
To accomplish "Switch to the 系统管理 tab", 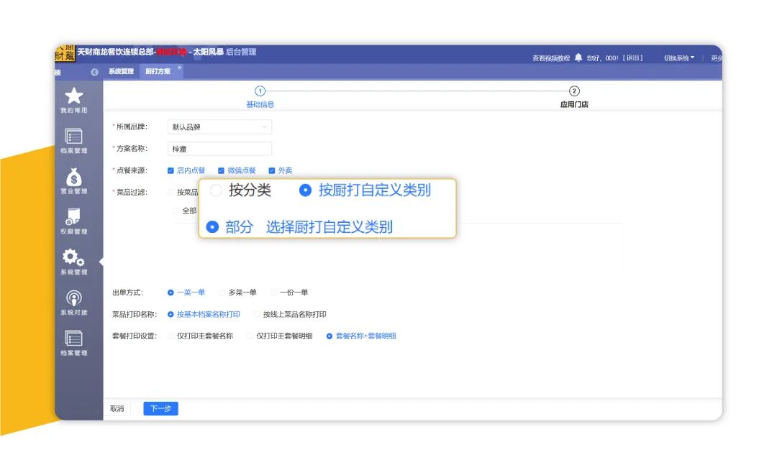I will tap(122, 71).
